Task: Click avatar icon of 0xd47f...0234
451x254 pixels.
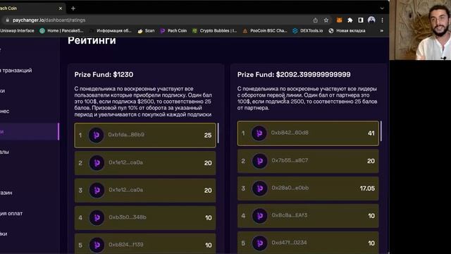Action: click(260, 243)
